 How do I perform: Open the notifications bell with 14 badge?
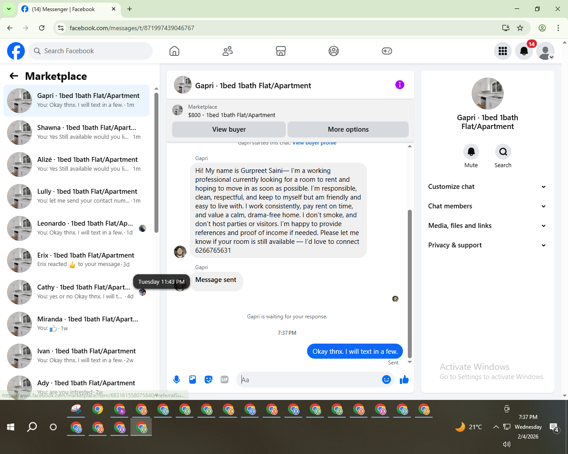coord(524,51)
